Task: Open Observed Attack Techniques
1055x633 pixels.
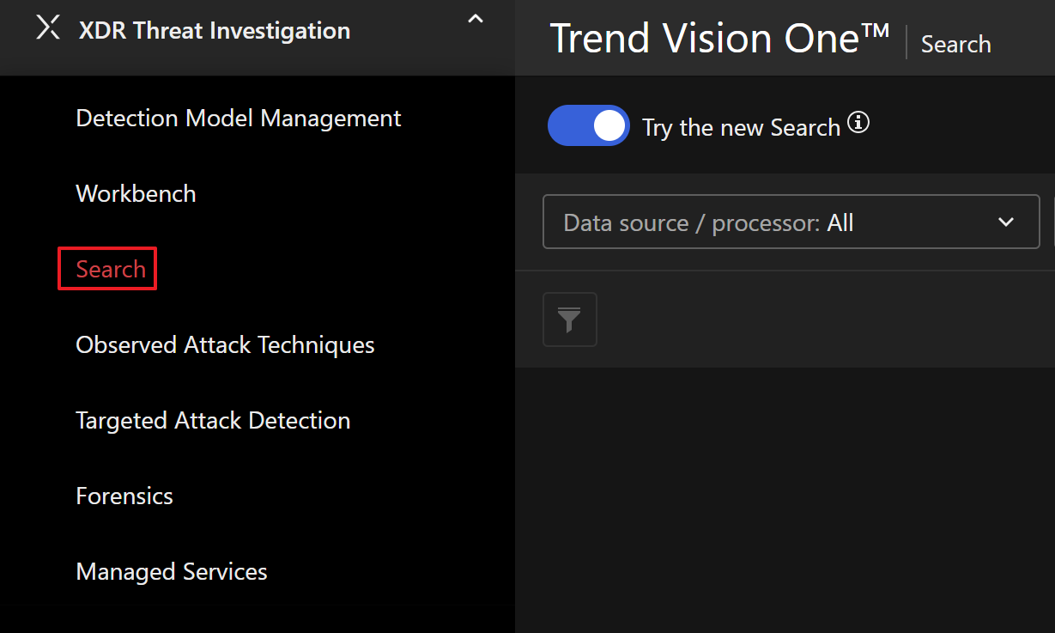Action: click(225, 345)
